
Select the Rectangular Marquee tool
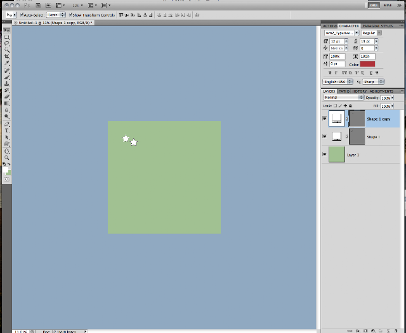[x=7, y=37]
